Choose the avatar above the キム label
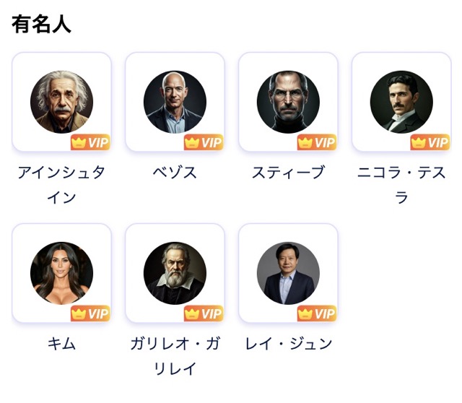Screen dimensions: 462x403 pos(62,273)
